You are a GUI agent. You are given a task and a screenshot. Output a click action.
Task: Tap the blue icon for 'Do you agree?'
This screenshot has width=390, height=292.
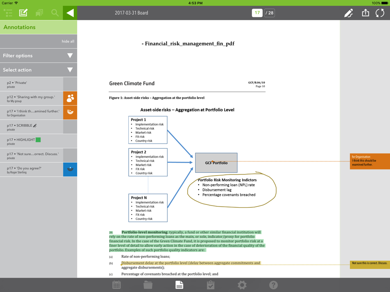tap(70, 170)
